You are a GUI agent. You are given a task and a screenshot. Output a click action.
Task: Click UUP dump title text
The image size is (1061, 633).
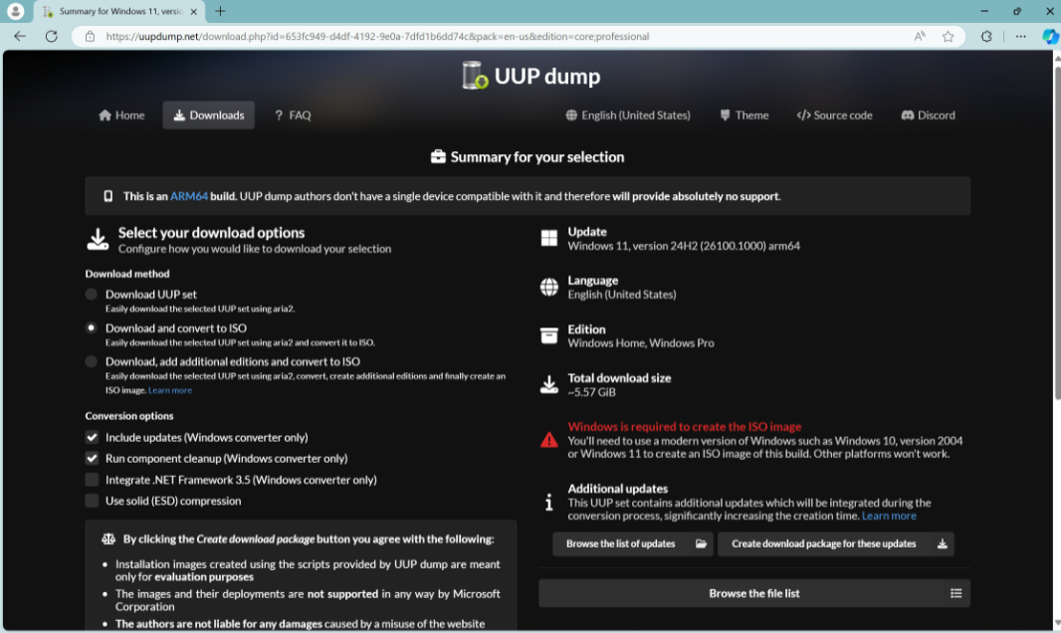pos(546,76)
